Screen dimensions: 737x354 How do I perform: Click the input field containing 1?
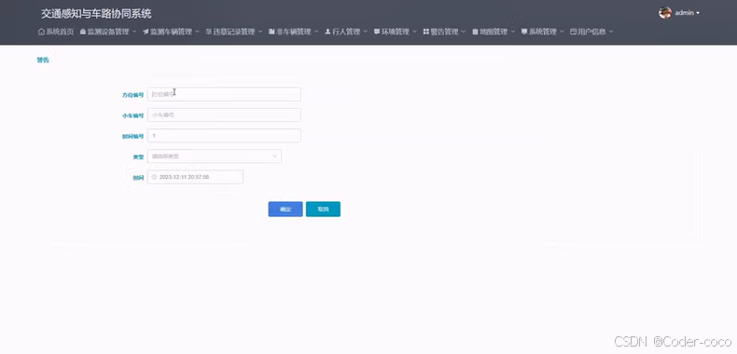pos(224,136)
